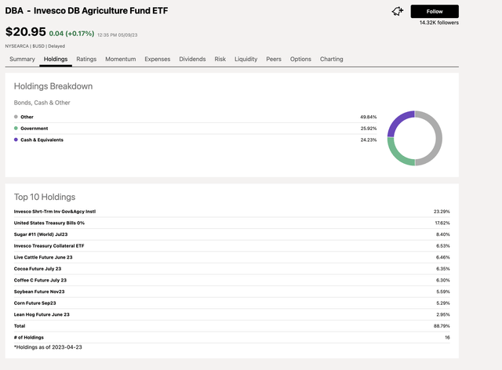Click the green Government legend dot

16,129
